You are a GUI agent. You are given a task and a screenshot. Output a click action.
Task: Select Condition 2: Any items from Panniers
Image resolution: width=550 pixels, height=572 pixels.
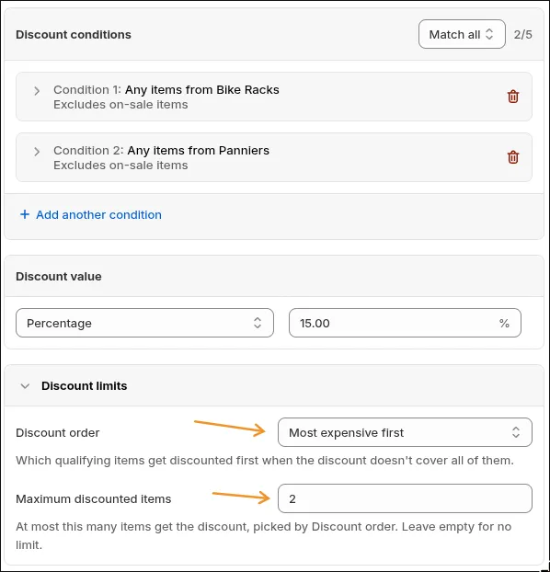click(x=161, y=150)
